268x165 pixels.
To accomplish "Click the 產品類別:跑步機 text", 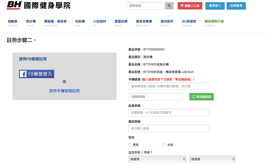I will pyautogui.click(x=140, y=57).
